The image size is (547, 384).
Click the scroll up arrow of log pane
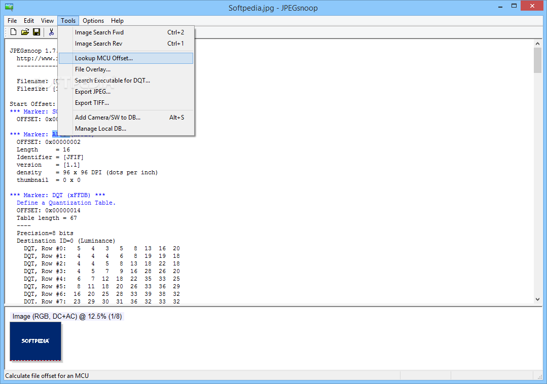click(537, 44)
